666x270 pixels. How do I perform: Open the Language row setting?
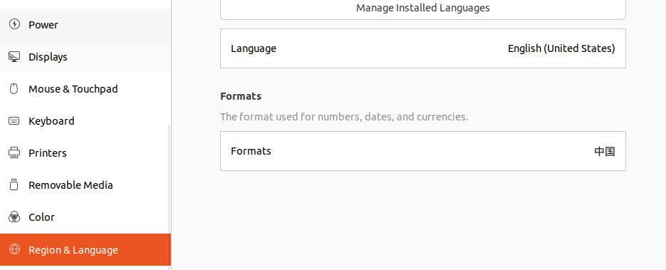click(422, 48)
